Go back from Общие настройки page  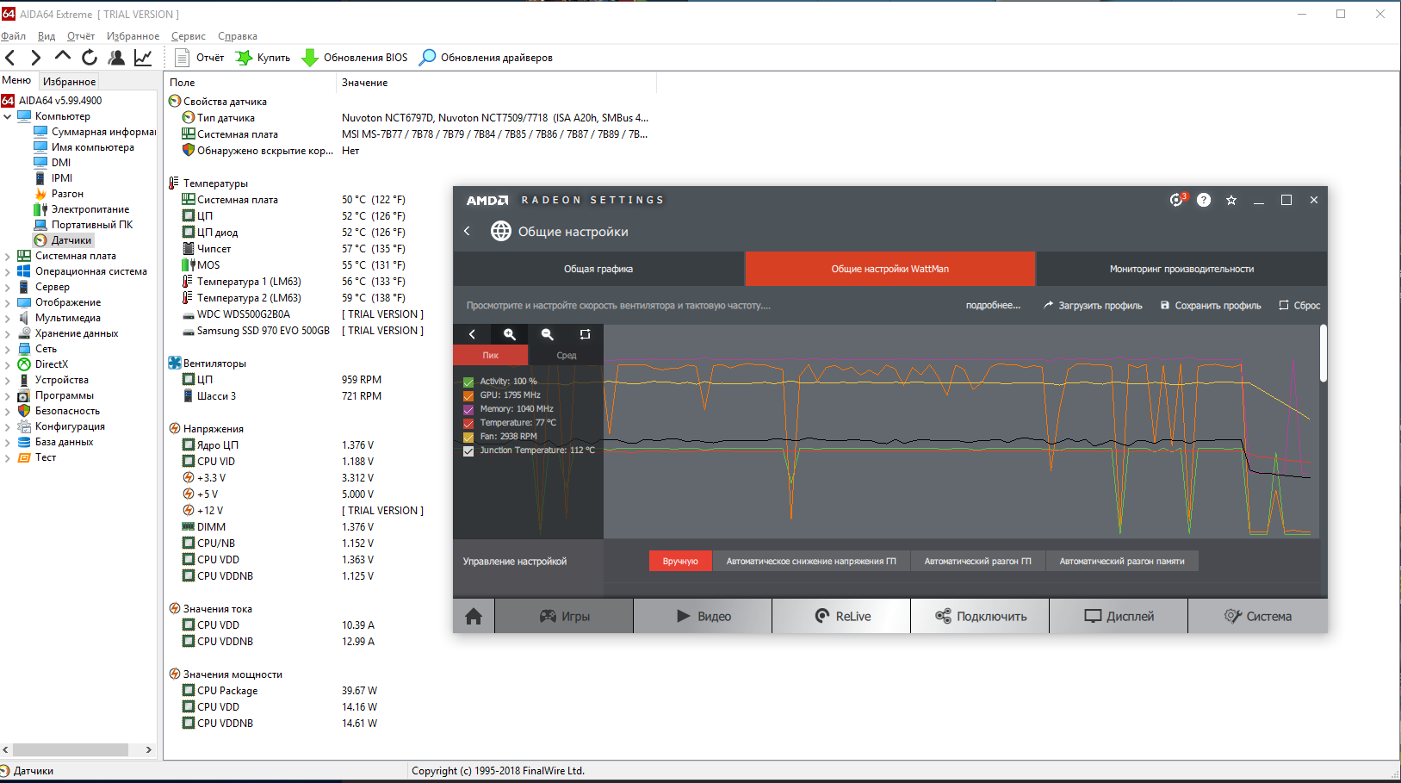pyautogui.click(x=467, y=231)
